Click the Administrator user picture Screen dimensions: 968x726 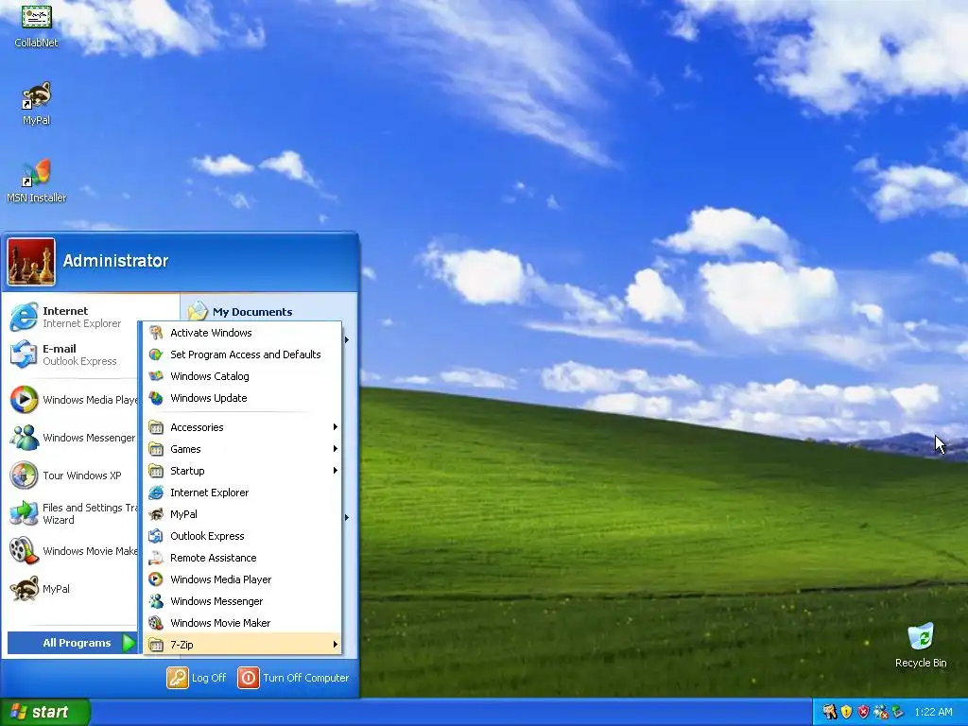(x=31, y=263)
